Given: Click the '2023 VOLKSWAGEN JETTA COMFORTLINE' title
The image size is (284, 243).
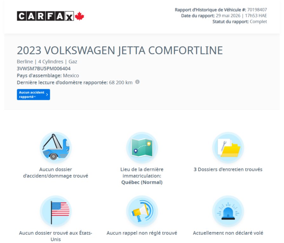Looking at the screenshot, I should 120,50.
